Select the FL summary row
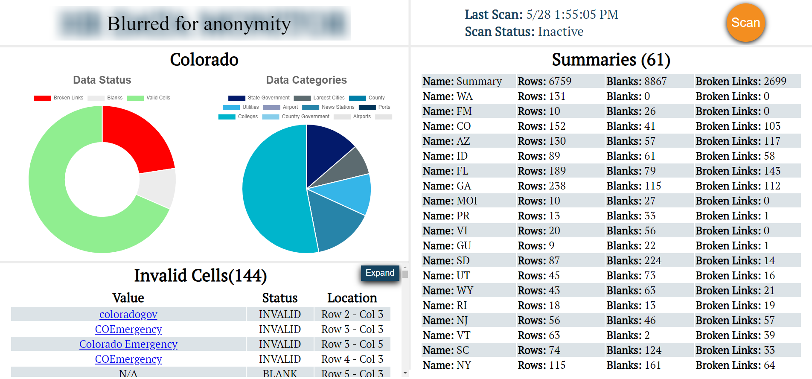The width and height of the screenshot is (812, 379). pos(611,171)
